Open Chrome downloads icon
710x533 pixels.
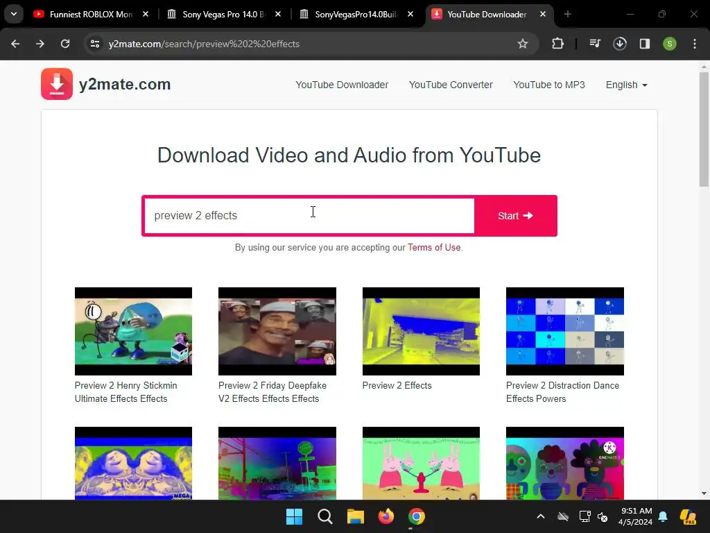(619, 44)
